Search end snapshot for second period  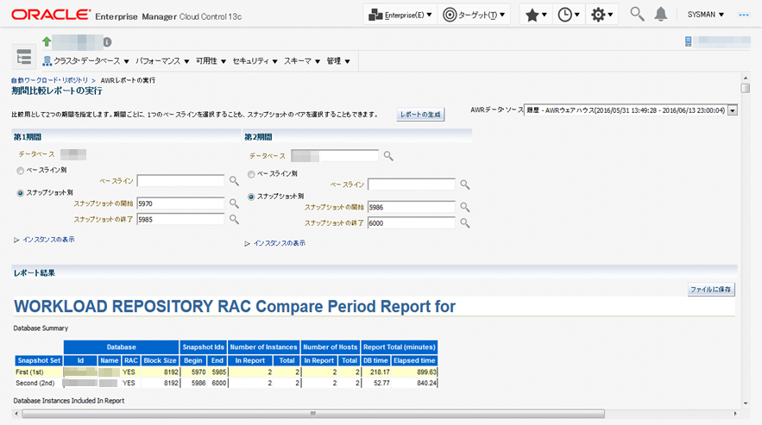pos(464,223)
